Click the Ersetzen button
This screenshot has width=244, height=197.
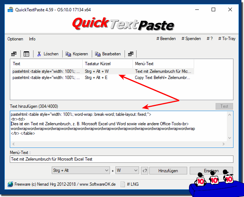pyautogui.click(x=211, y=171)
